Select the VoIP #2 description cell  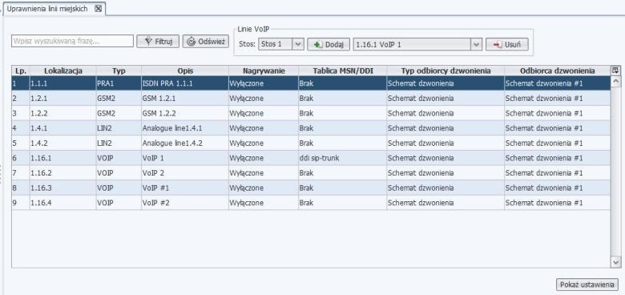(185, 203)
